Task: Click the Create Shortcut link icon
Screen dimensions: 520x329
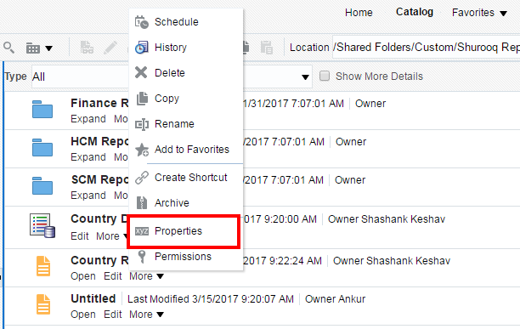Action: (x=142, y=178)
